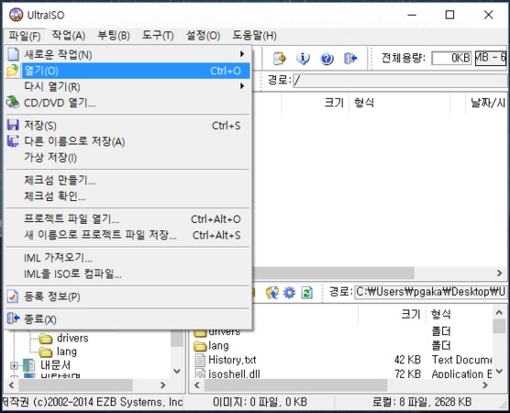Click scroll right arrow of image pane

point(500,273)
